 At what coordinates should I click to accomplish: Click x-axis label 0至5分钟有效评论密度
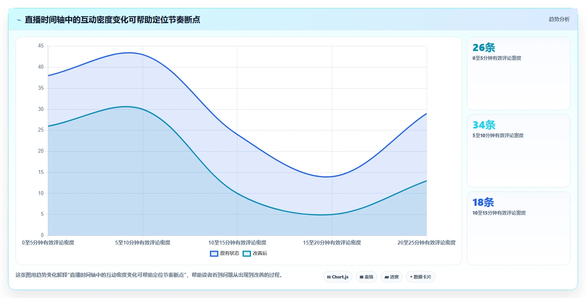(x=48, y=243)
